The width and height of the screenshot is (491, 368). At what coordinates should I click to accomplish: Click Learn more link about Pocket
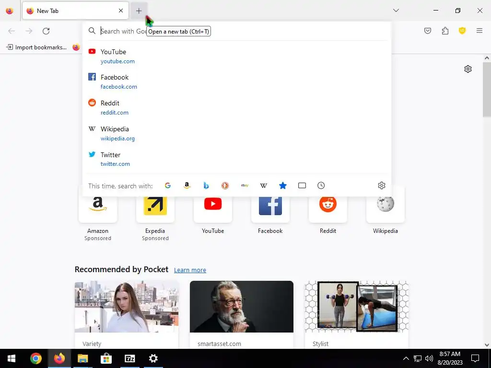point(190,270)
